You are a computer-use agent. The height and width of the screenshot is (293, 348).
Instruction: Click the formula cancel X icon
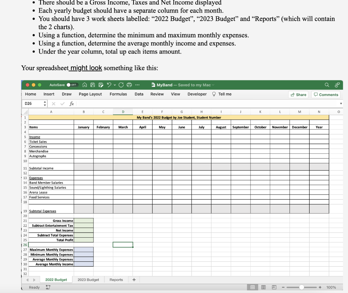pos(53,104)
